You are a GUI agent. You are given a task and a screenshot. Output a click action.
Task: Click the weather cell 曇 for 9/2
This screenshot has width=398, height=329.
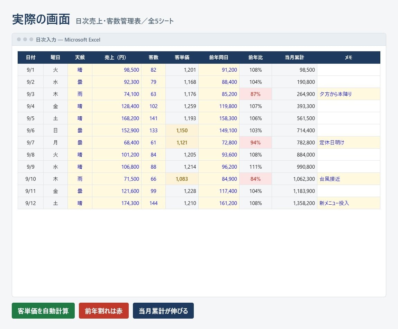point(80,82)
